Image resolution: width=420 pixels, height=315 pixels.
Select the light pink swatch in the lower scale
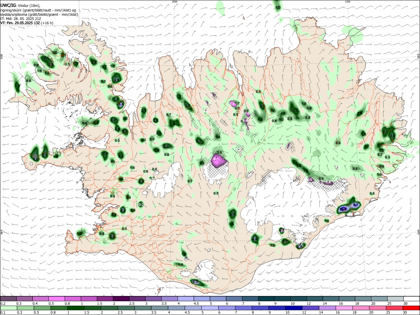[x=344, y=308]
